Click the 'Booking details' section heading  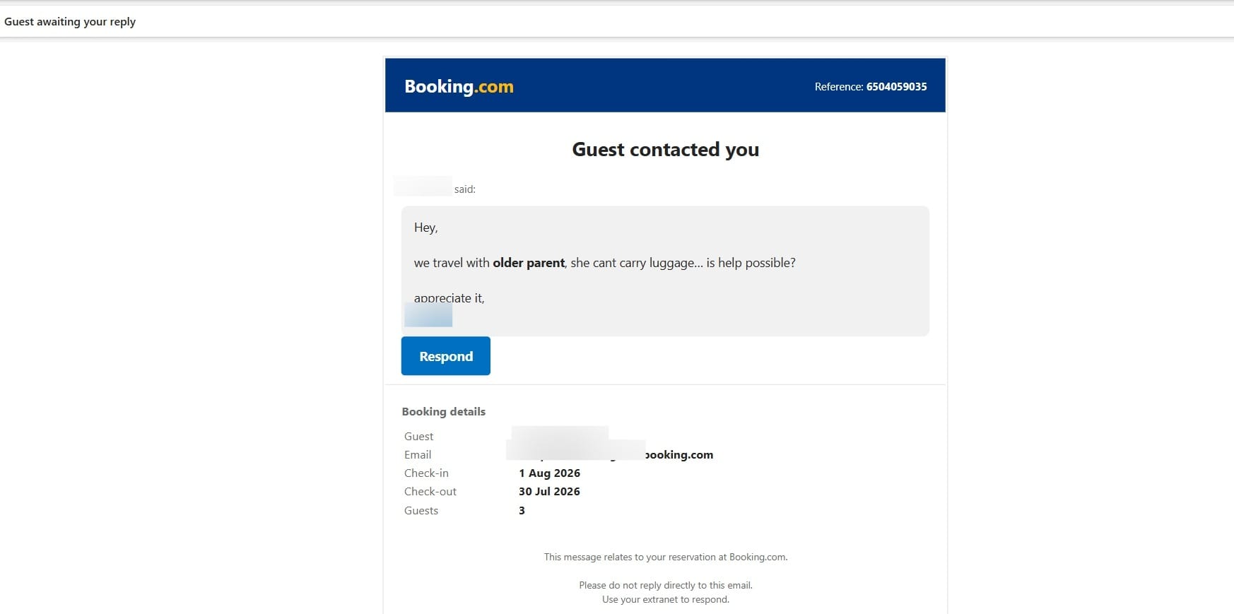point(443,411)
